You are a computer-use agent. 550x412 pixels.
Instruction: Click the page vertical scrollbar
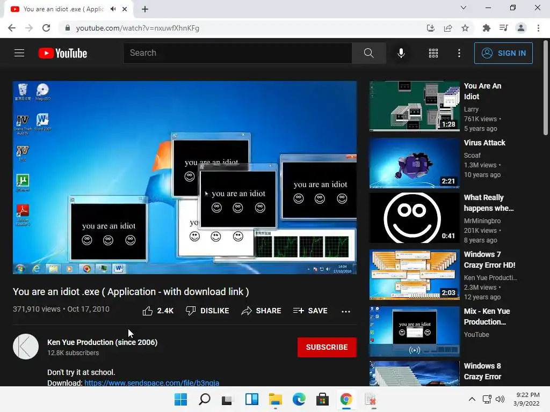pos(545,87)
